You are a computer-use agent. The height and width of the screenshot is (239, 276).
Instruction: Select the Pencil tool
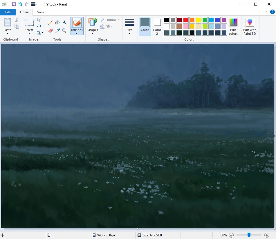click(50, 23)
